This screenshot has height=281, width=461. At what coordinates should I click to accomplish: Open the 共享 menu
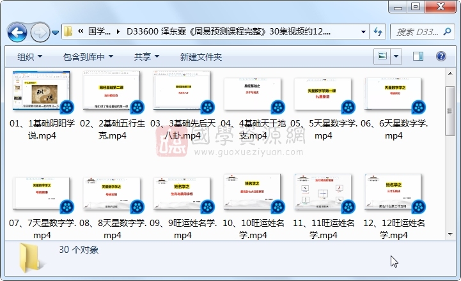point(146,57)
